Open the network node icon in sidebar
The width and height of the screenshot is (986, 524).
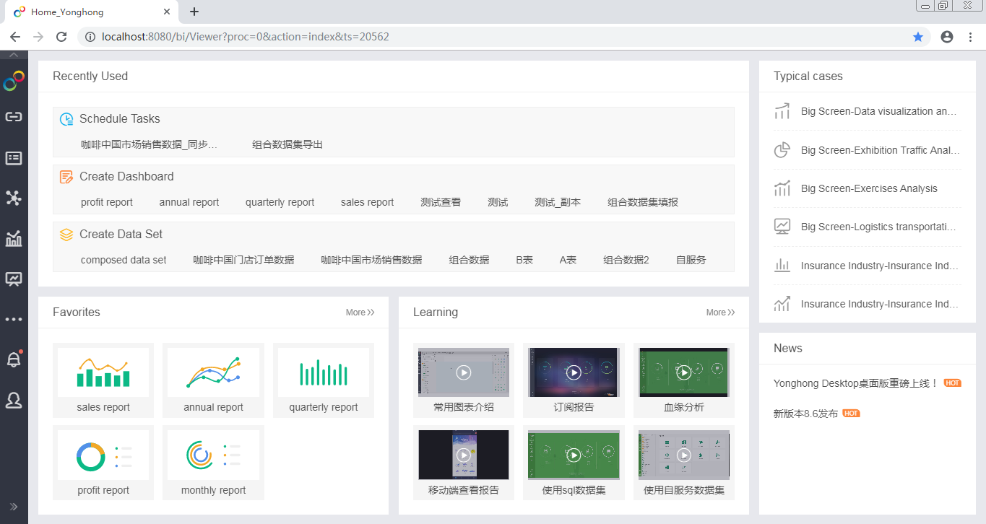[14, 198]
